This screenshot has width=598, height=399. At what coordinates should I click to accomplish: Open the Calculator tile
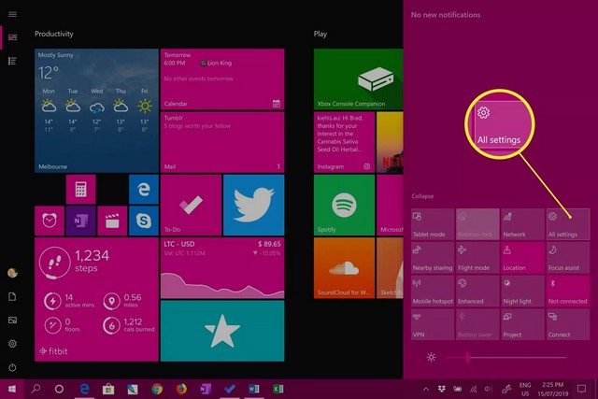tap(80, 189)
